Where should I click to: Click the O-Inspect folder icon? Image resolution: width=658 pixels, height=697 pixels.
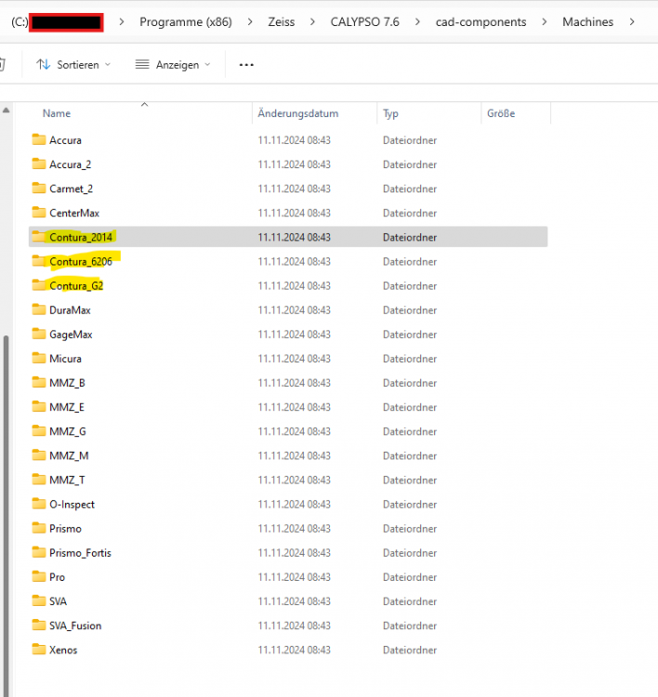coord(39,504)
